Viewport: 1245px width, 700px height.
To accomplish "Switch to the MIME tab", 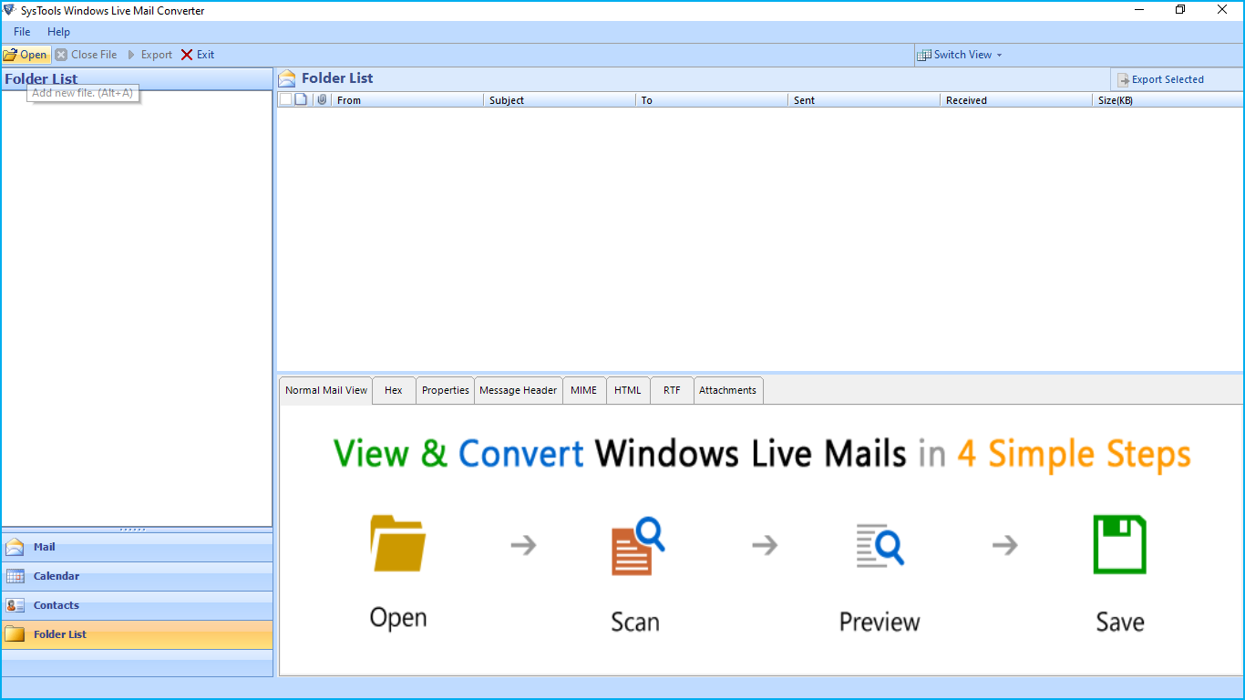I will [x=584, y=390].
